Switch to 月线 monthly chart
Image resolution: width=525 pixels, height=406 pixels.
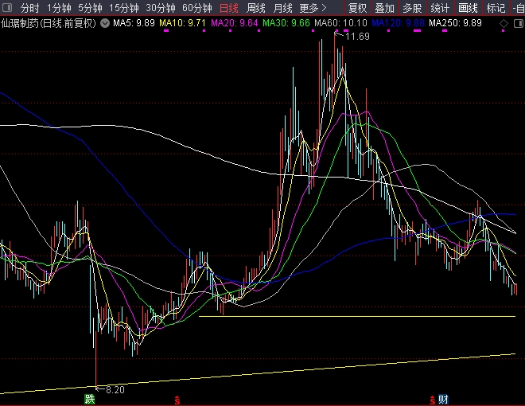pyautogui.click(x=282, y=8)
